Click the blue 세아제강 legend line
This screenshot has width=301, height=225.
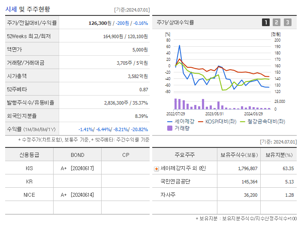point(170,122)
